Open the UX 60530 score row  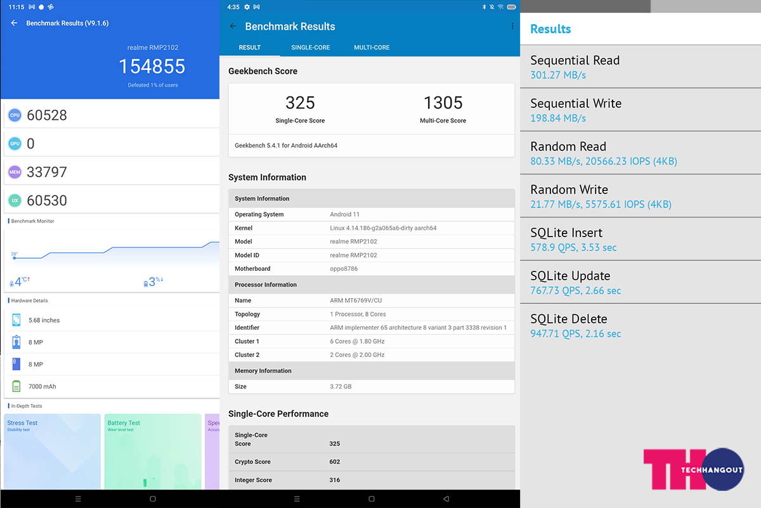(110, 200)
